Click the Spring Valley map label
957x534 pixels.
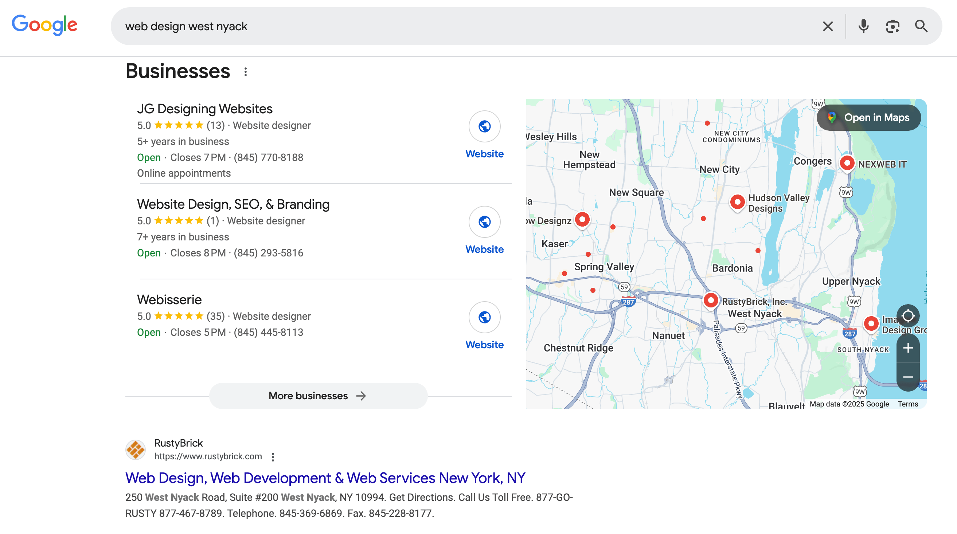[x=604, y=267]
